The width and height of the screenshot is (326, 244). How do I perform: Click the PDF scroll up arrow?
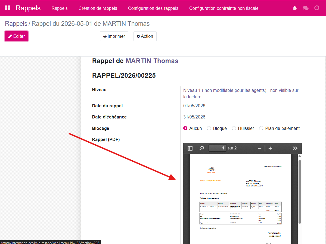coord(300,156)
